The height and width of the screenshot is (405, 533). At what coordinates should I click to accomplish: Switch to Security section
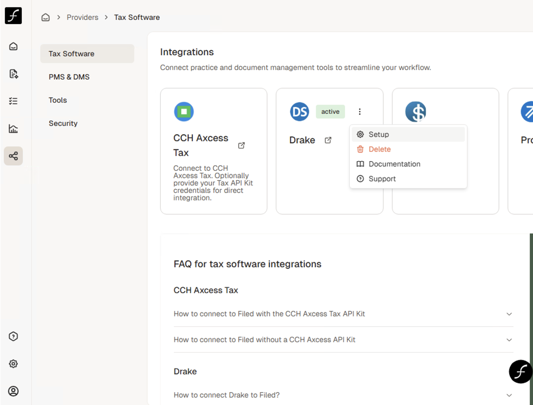87,123
